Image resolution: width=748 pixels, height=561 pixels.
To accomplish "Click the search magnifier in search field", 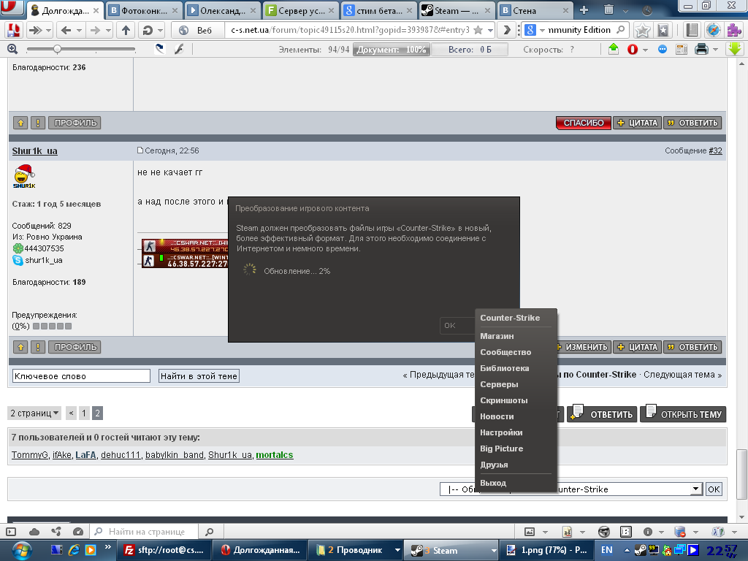I will click(621, 29).
